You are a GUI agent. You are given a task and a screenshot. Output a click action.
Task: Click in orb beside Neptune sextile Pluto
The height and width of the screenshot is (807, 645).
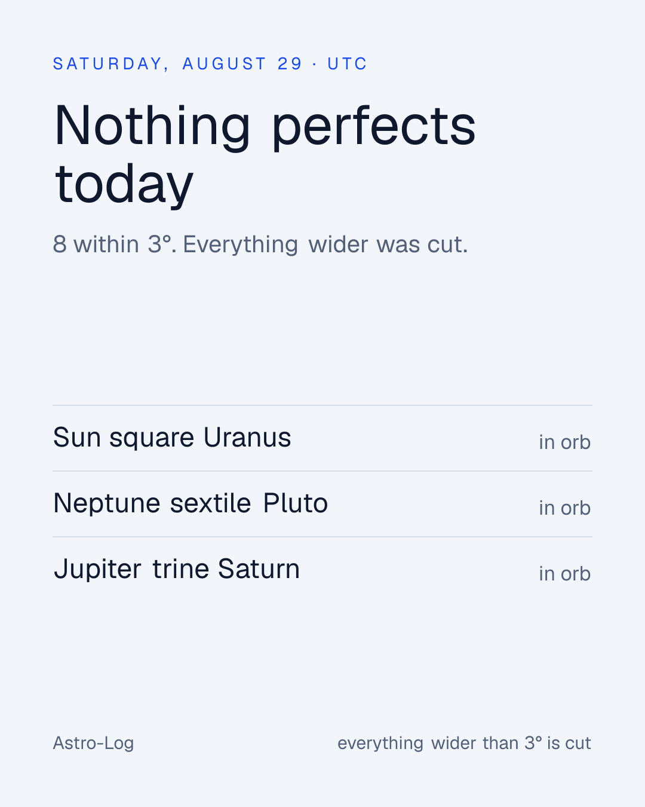click(x=564, y=508)
